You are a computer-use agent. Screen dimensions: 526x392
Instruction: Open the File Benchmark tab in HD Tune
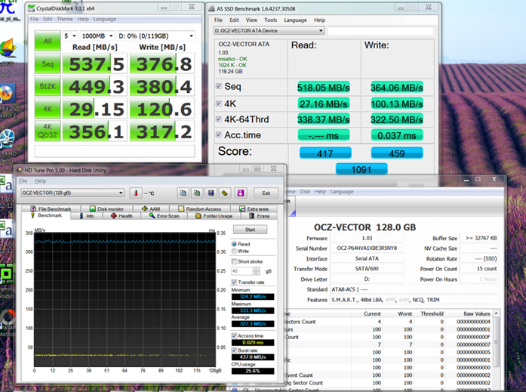point(51,208)
